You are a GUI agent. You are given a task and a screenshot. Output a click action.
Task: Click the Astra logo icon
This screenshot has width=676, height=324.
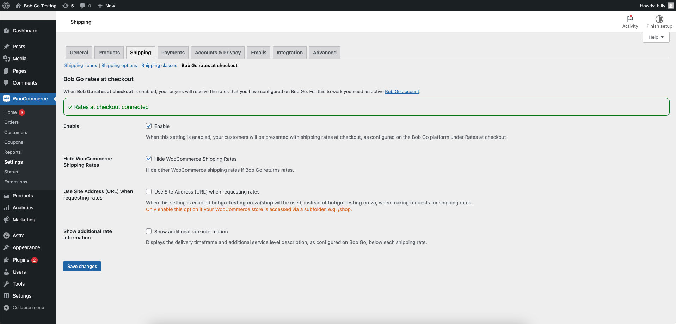coord(6,236)
